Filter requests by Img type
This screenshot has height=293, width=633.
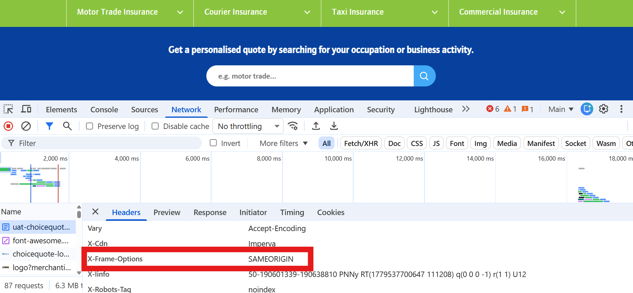480,143
